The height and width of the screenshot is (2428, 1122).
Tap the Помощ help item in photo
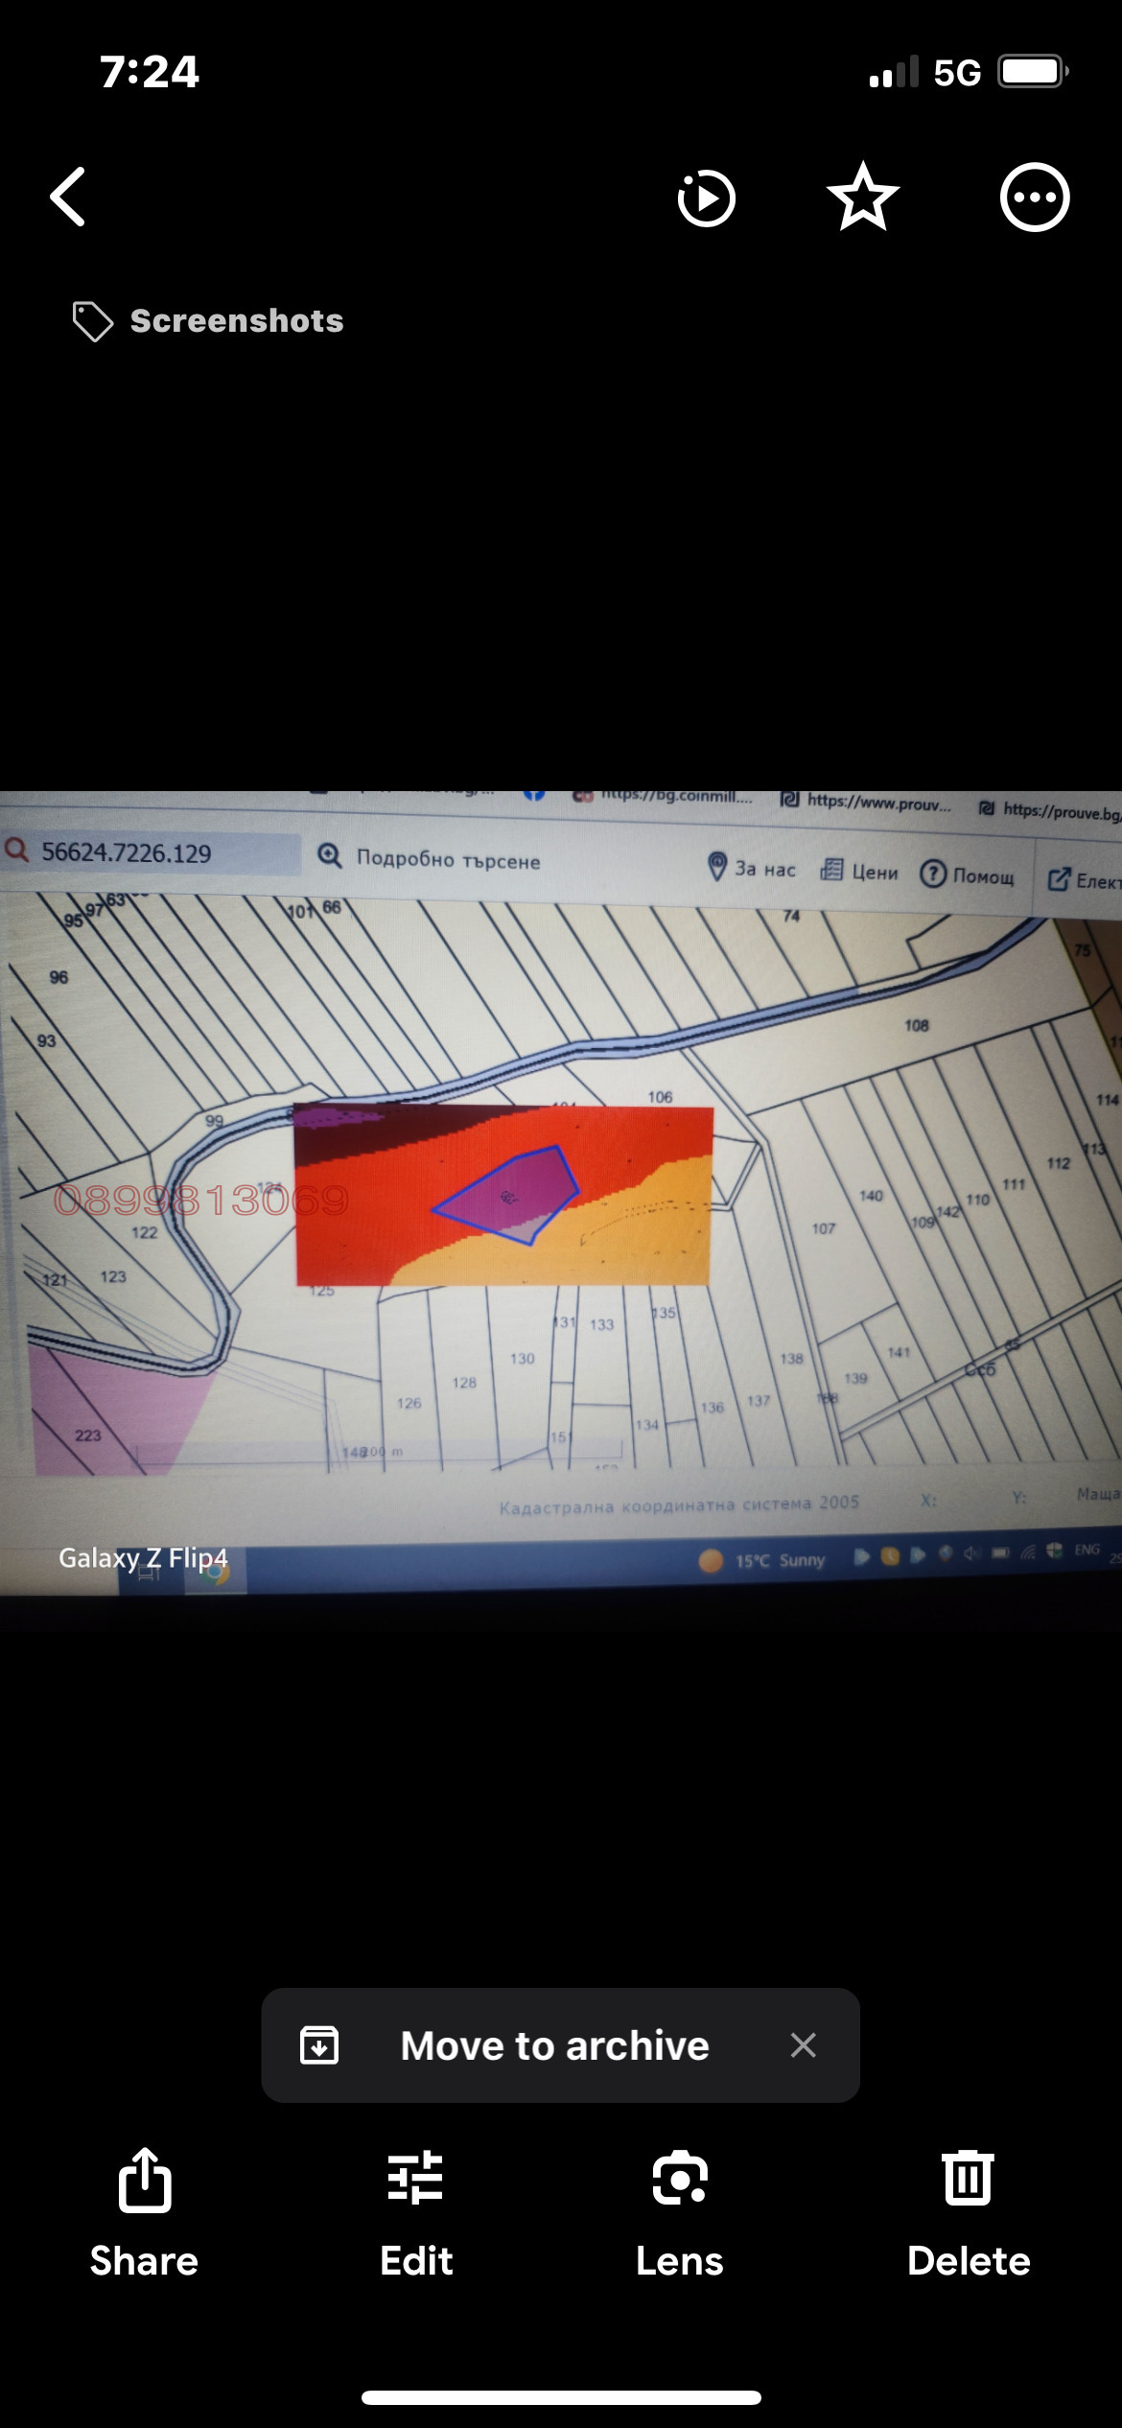click(x=968, y=875)
